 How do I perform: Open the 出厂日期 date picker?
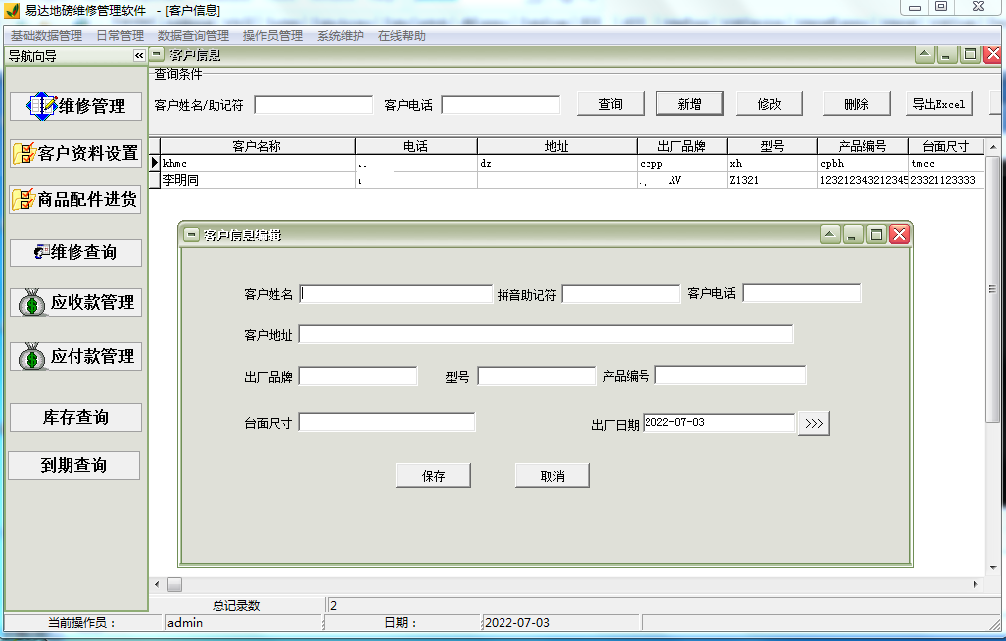pyautogui.click(x=813, y=422)
